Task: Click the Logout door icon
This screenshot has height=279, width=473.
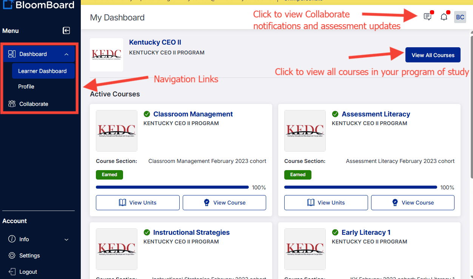Action: (12, 272)
